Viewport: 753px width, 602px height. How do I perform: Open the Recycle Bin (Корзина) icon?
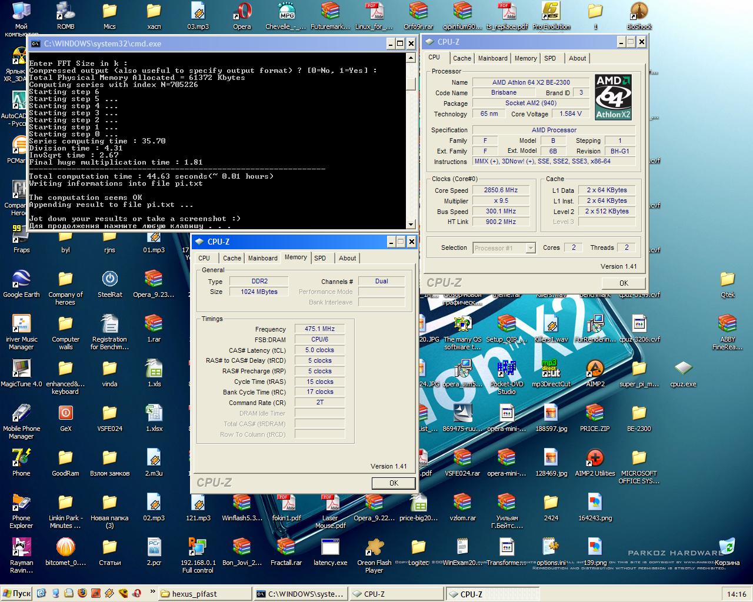coord(727,551)
